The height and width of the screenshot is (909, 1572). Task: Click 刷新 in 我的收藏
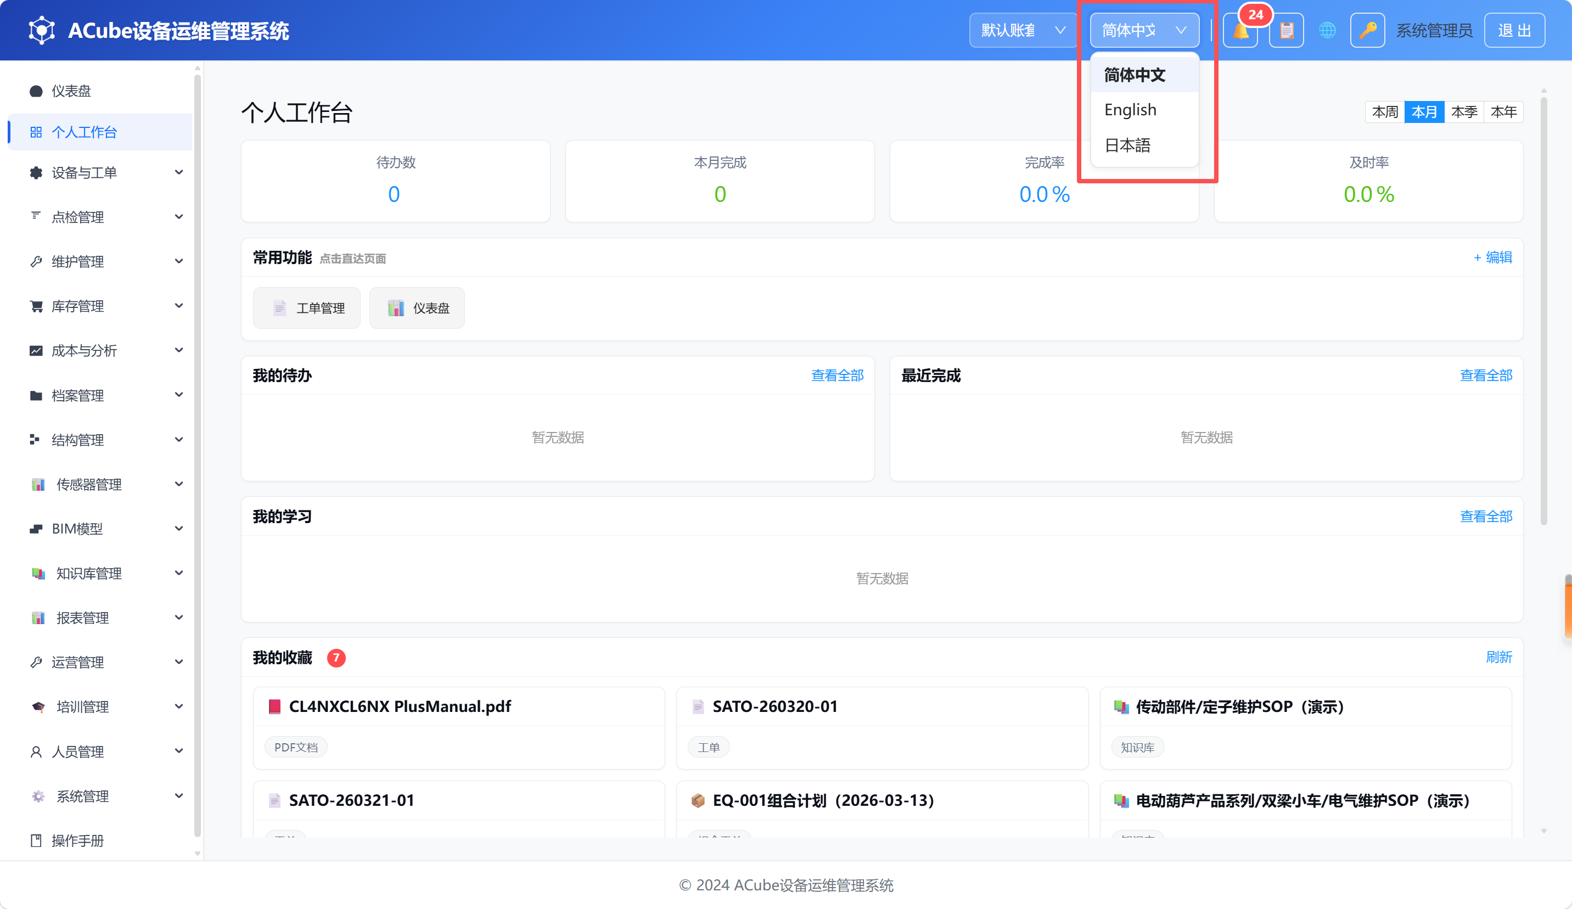tap(1498, 657)
